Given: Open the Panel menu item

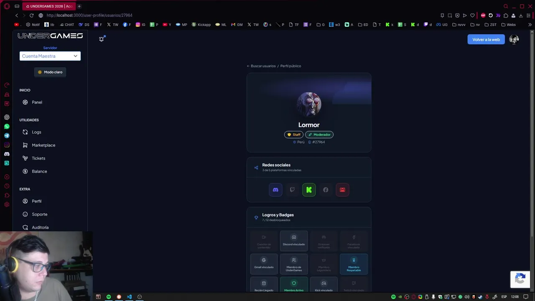Looking at the screenshot, I should [37, 102].
